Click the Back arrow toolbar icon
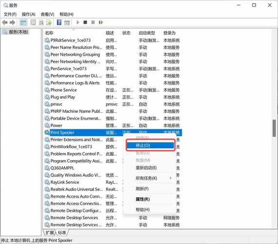This screenshot has height=244, width=278. click(5, 22)
